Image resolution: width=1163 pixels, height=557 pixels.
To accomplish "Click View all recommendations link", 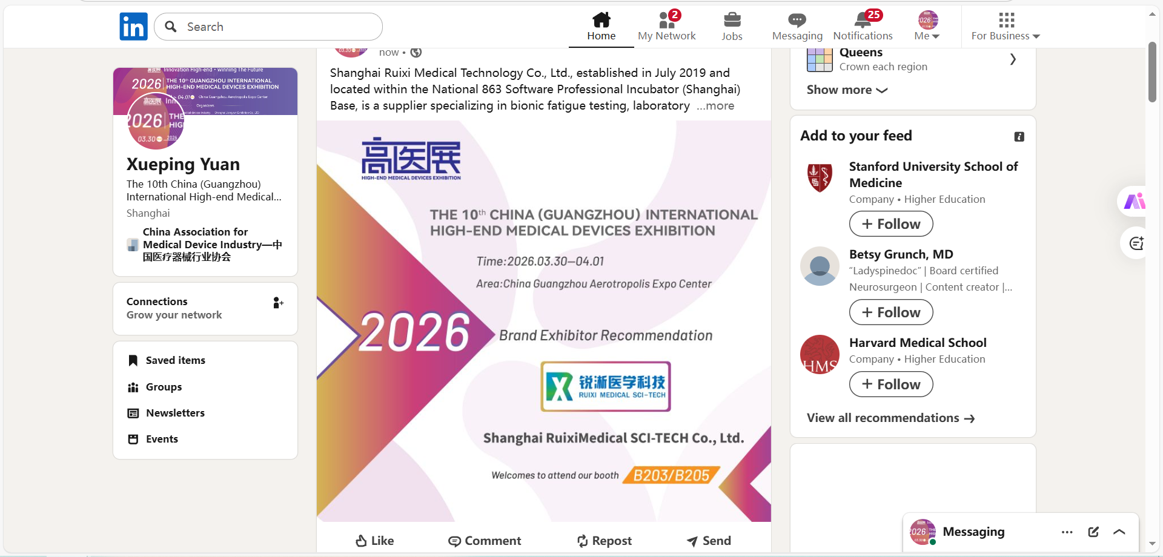I will [890, 418].
